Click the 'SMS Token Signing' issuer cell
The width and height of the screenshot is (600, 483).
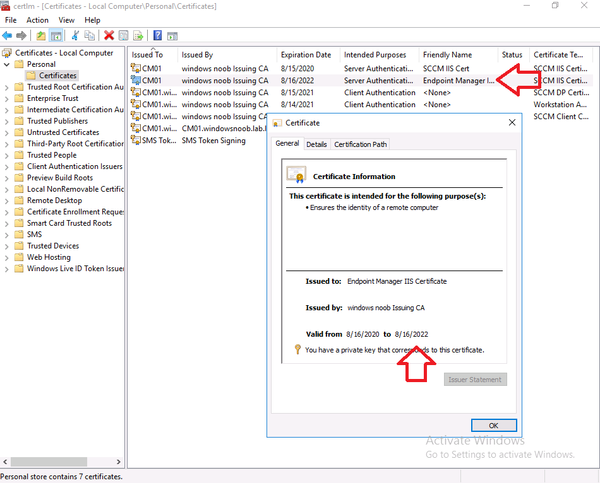[x=213, y=140]
